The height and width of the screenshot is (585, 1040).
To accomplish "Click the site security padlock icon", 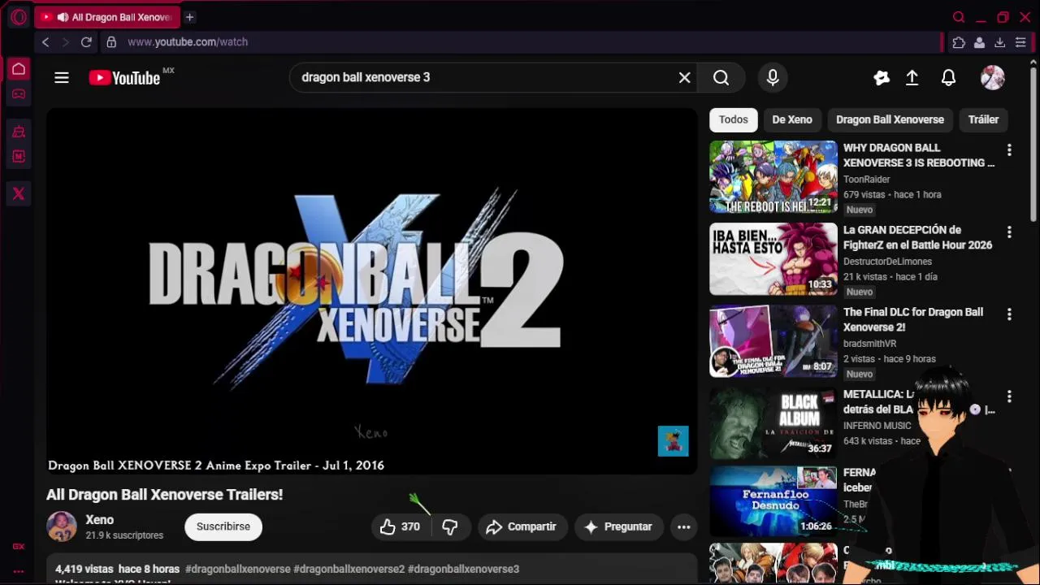I will 111,42.
